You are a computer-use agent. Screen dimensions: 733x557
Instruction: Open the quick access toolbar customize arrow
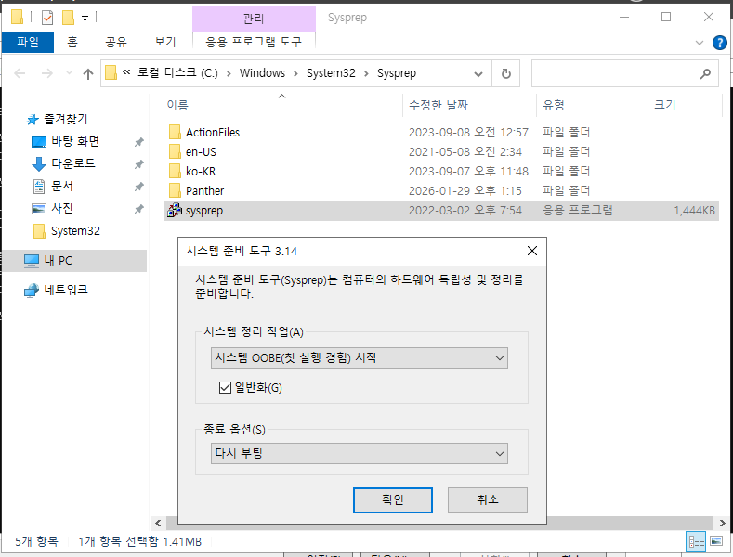click(85, 19)
